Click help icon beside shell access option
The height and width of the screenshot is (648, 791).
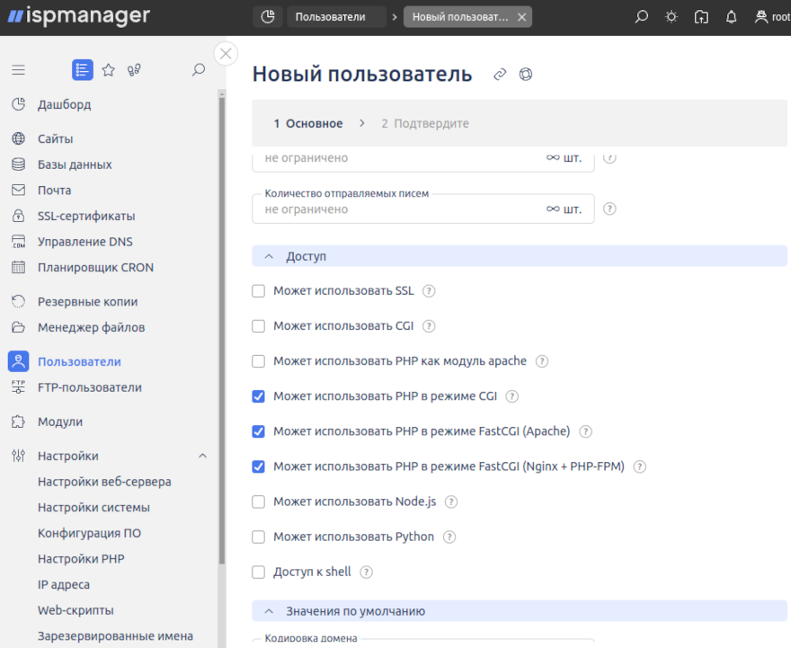tap(366, 572)
